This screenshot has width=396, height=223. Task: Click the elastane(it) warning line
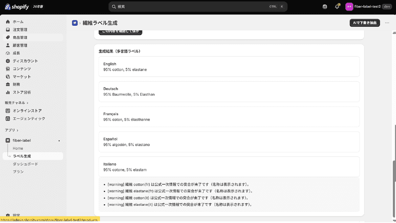180,204
